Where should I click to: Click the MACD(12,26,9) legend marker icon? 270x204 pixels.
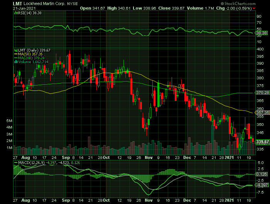[15, 163]
